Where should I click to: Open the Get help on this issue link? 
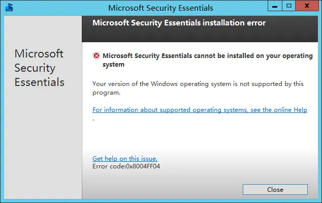coord(125,159)
